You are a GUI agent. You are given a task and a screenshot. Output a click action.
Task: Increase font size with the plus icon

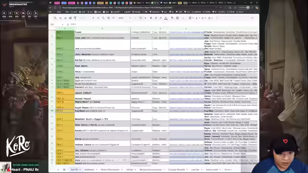(x=145, y=18)
